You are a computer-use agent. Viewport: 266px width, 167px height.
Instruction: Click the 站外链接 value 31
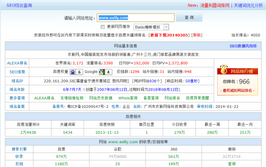[x=162, y=72]
